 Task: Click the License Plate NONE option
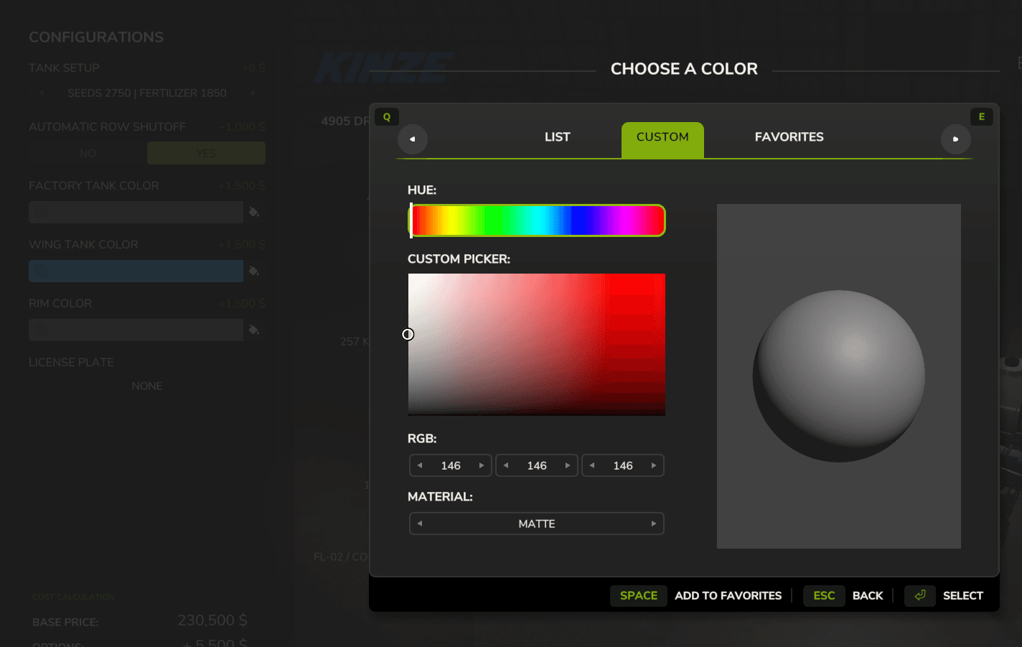(x=147, y=386)
